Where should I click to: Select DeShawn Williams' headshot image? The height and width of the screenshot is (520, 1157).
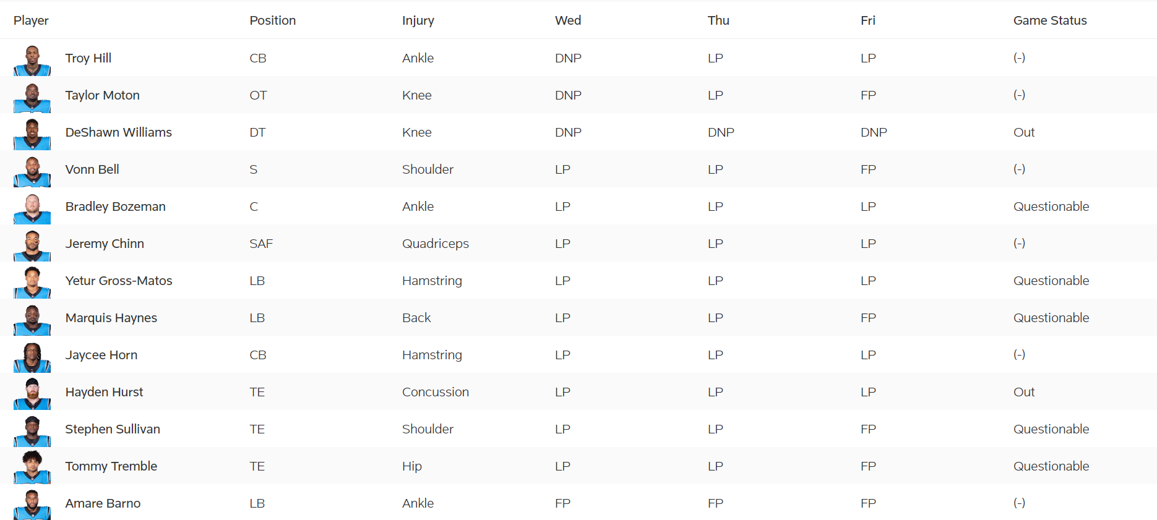click(32, 134)
